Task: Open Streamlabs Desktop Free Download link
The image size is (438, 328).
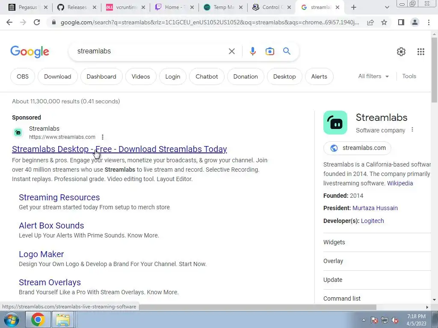Action: tap(119, 149)
